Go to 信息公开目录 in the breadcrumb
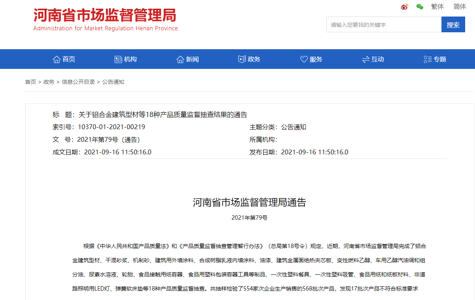Viewport: 475px width, 300px height. click(x=78, y=82)
